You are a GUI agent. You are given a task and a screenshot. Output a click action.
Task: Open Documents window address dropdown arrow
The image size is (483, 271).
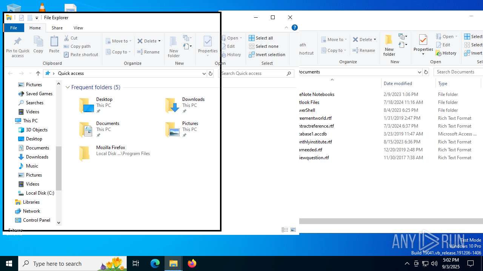[419, 72]
